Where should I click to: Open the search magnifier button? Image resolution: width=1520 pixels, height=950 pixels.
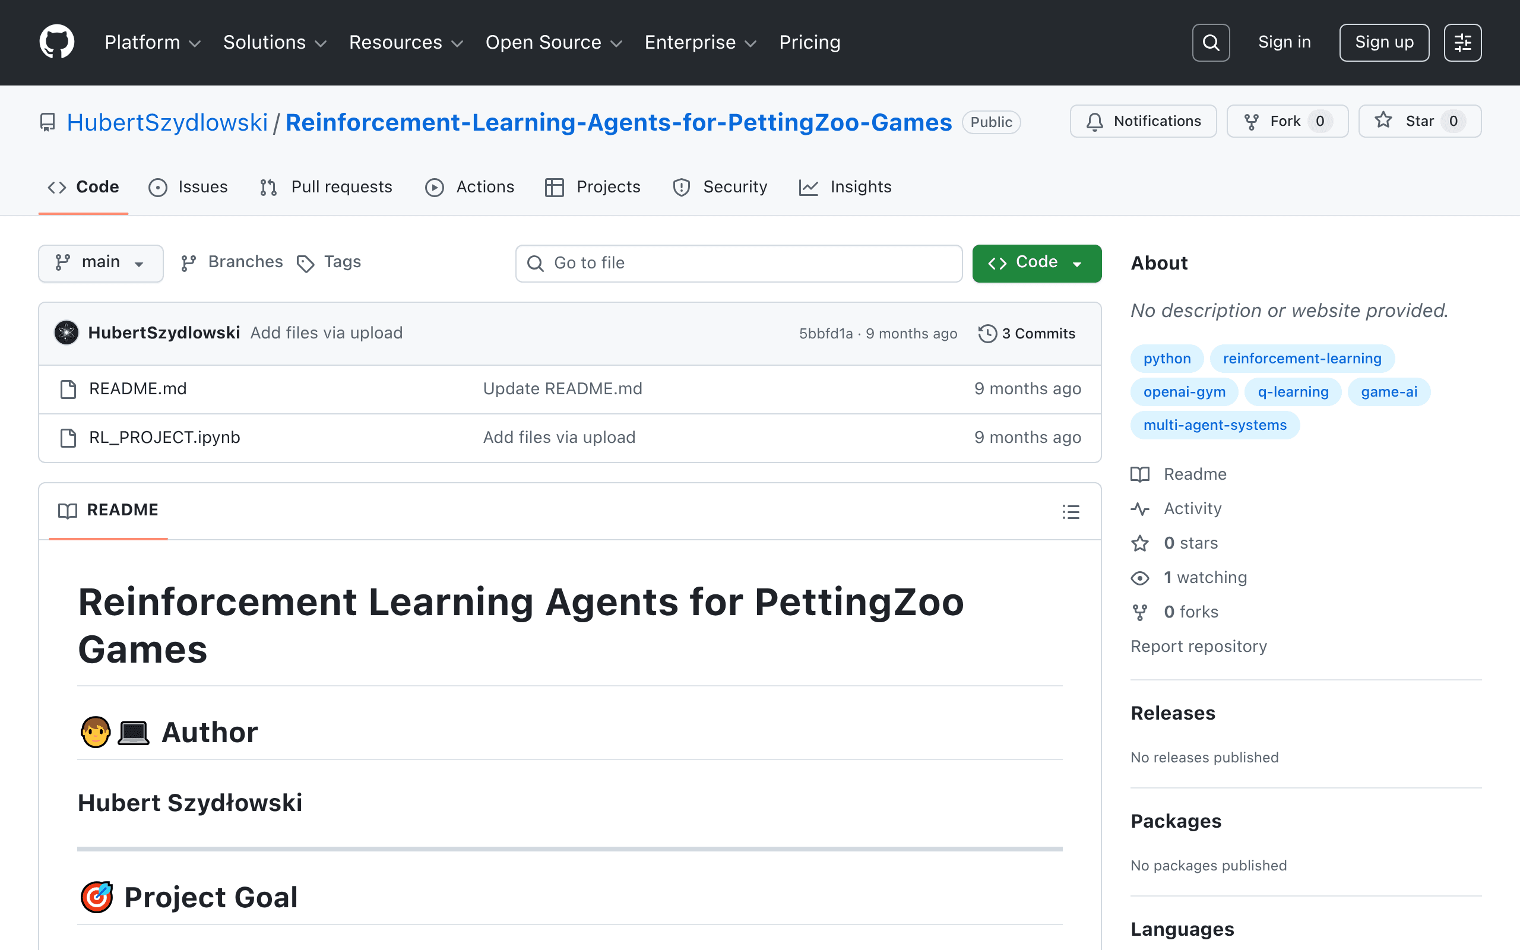pyautogui.click(x=1210, y=43)
